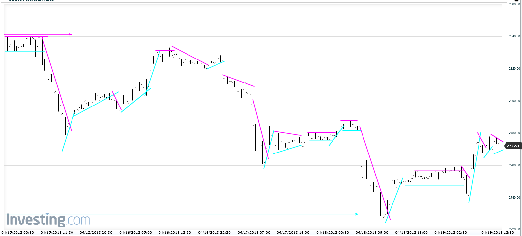
Task: Select the 2840.00 price axis label
Action: [514, 36]
